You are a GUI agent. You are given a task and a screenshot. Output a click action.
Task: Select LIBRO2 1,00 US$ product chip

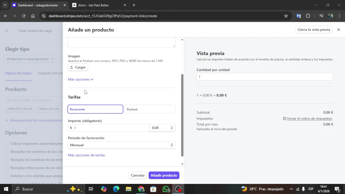point(49,109)
